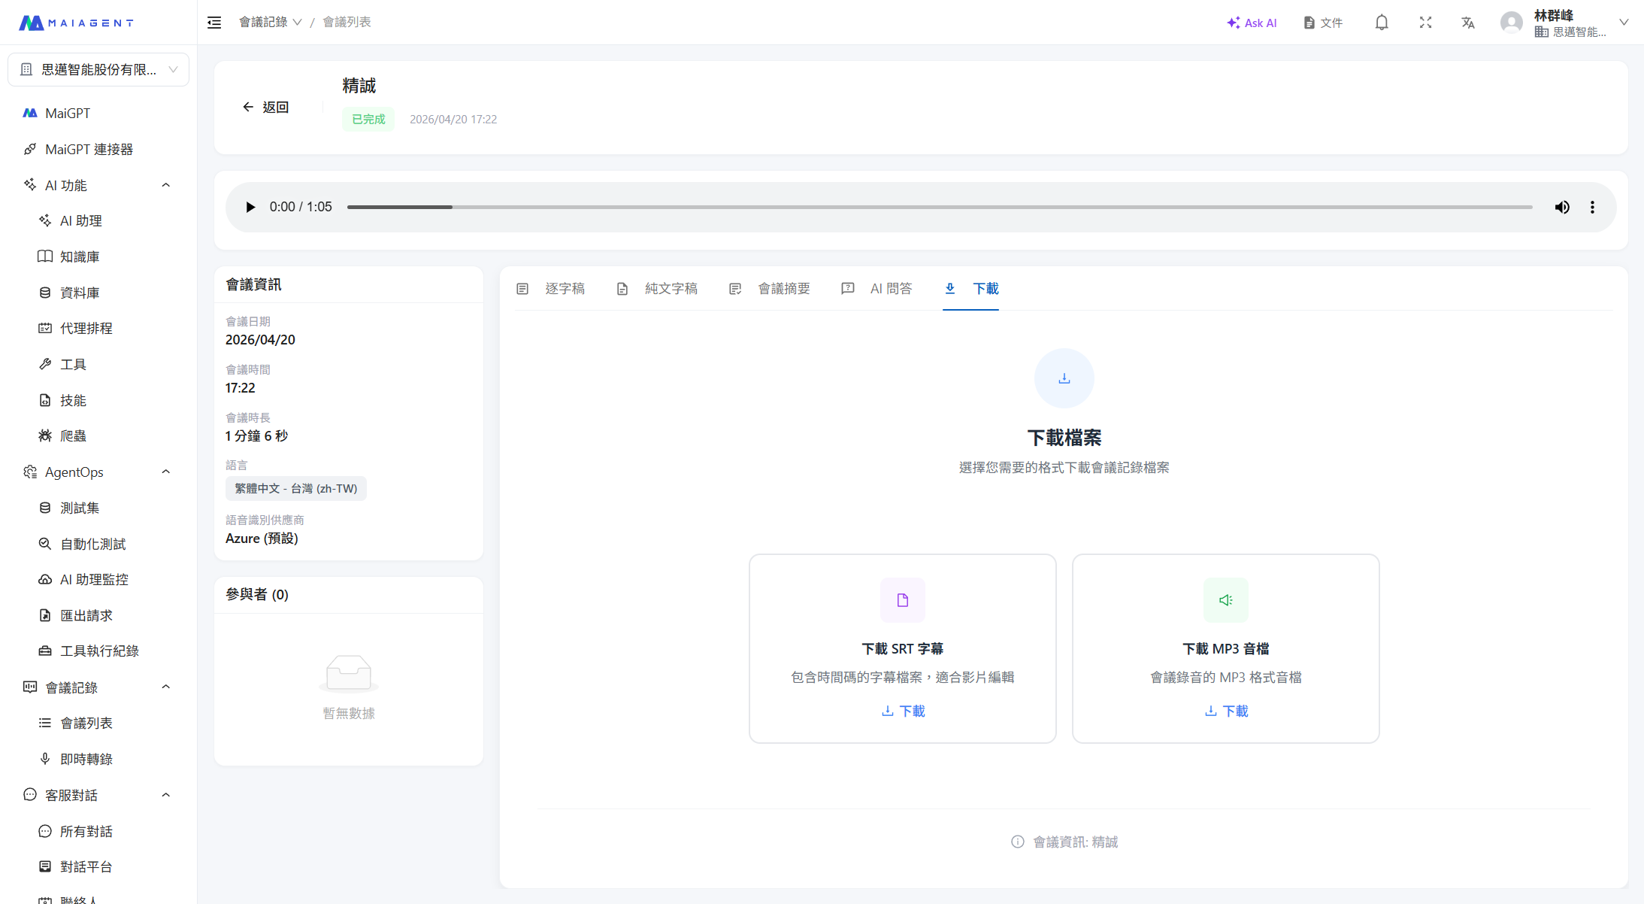Screen dimensions: 1644x904
Task: Collapse the sidebar with the menu-fold icon
Action: coord(214,23)
